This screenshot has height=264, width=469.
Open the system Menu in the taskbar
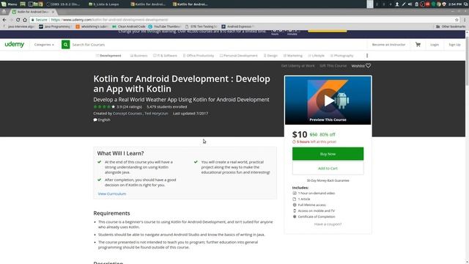pyautogui.click(x=10, y=4)
